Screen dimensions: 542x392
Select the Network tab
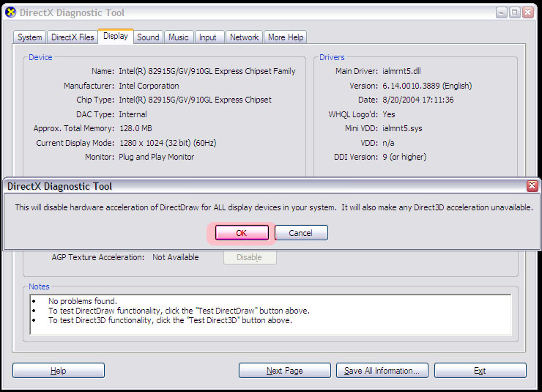244,37
